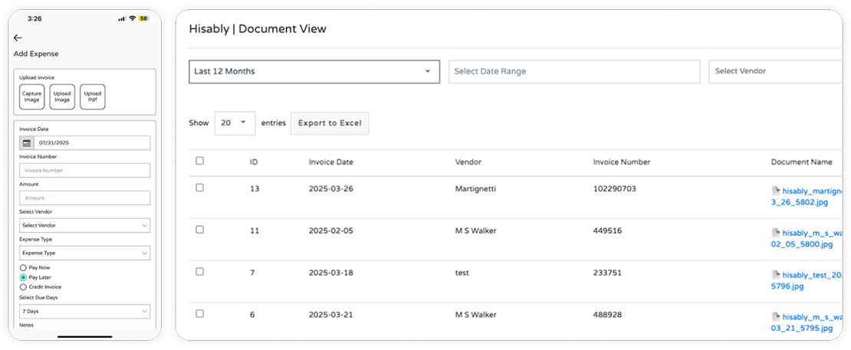Select the Pay Later radio option

click(x=23, y=277)
